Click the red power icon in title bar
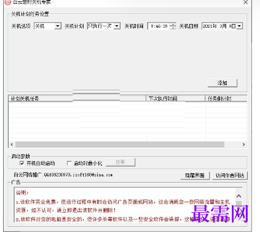The image size is (260, 233). [x=7, y=2]
